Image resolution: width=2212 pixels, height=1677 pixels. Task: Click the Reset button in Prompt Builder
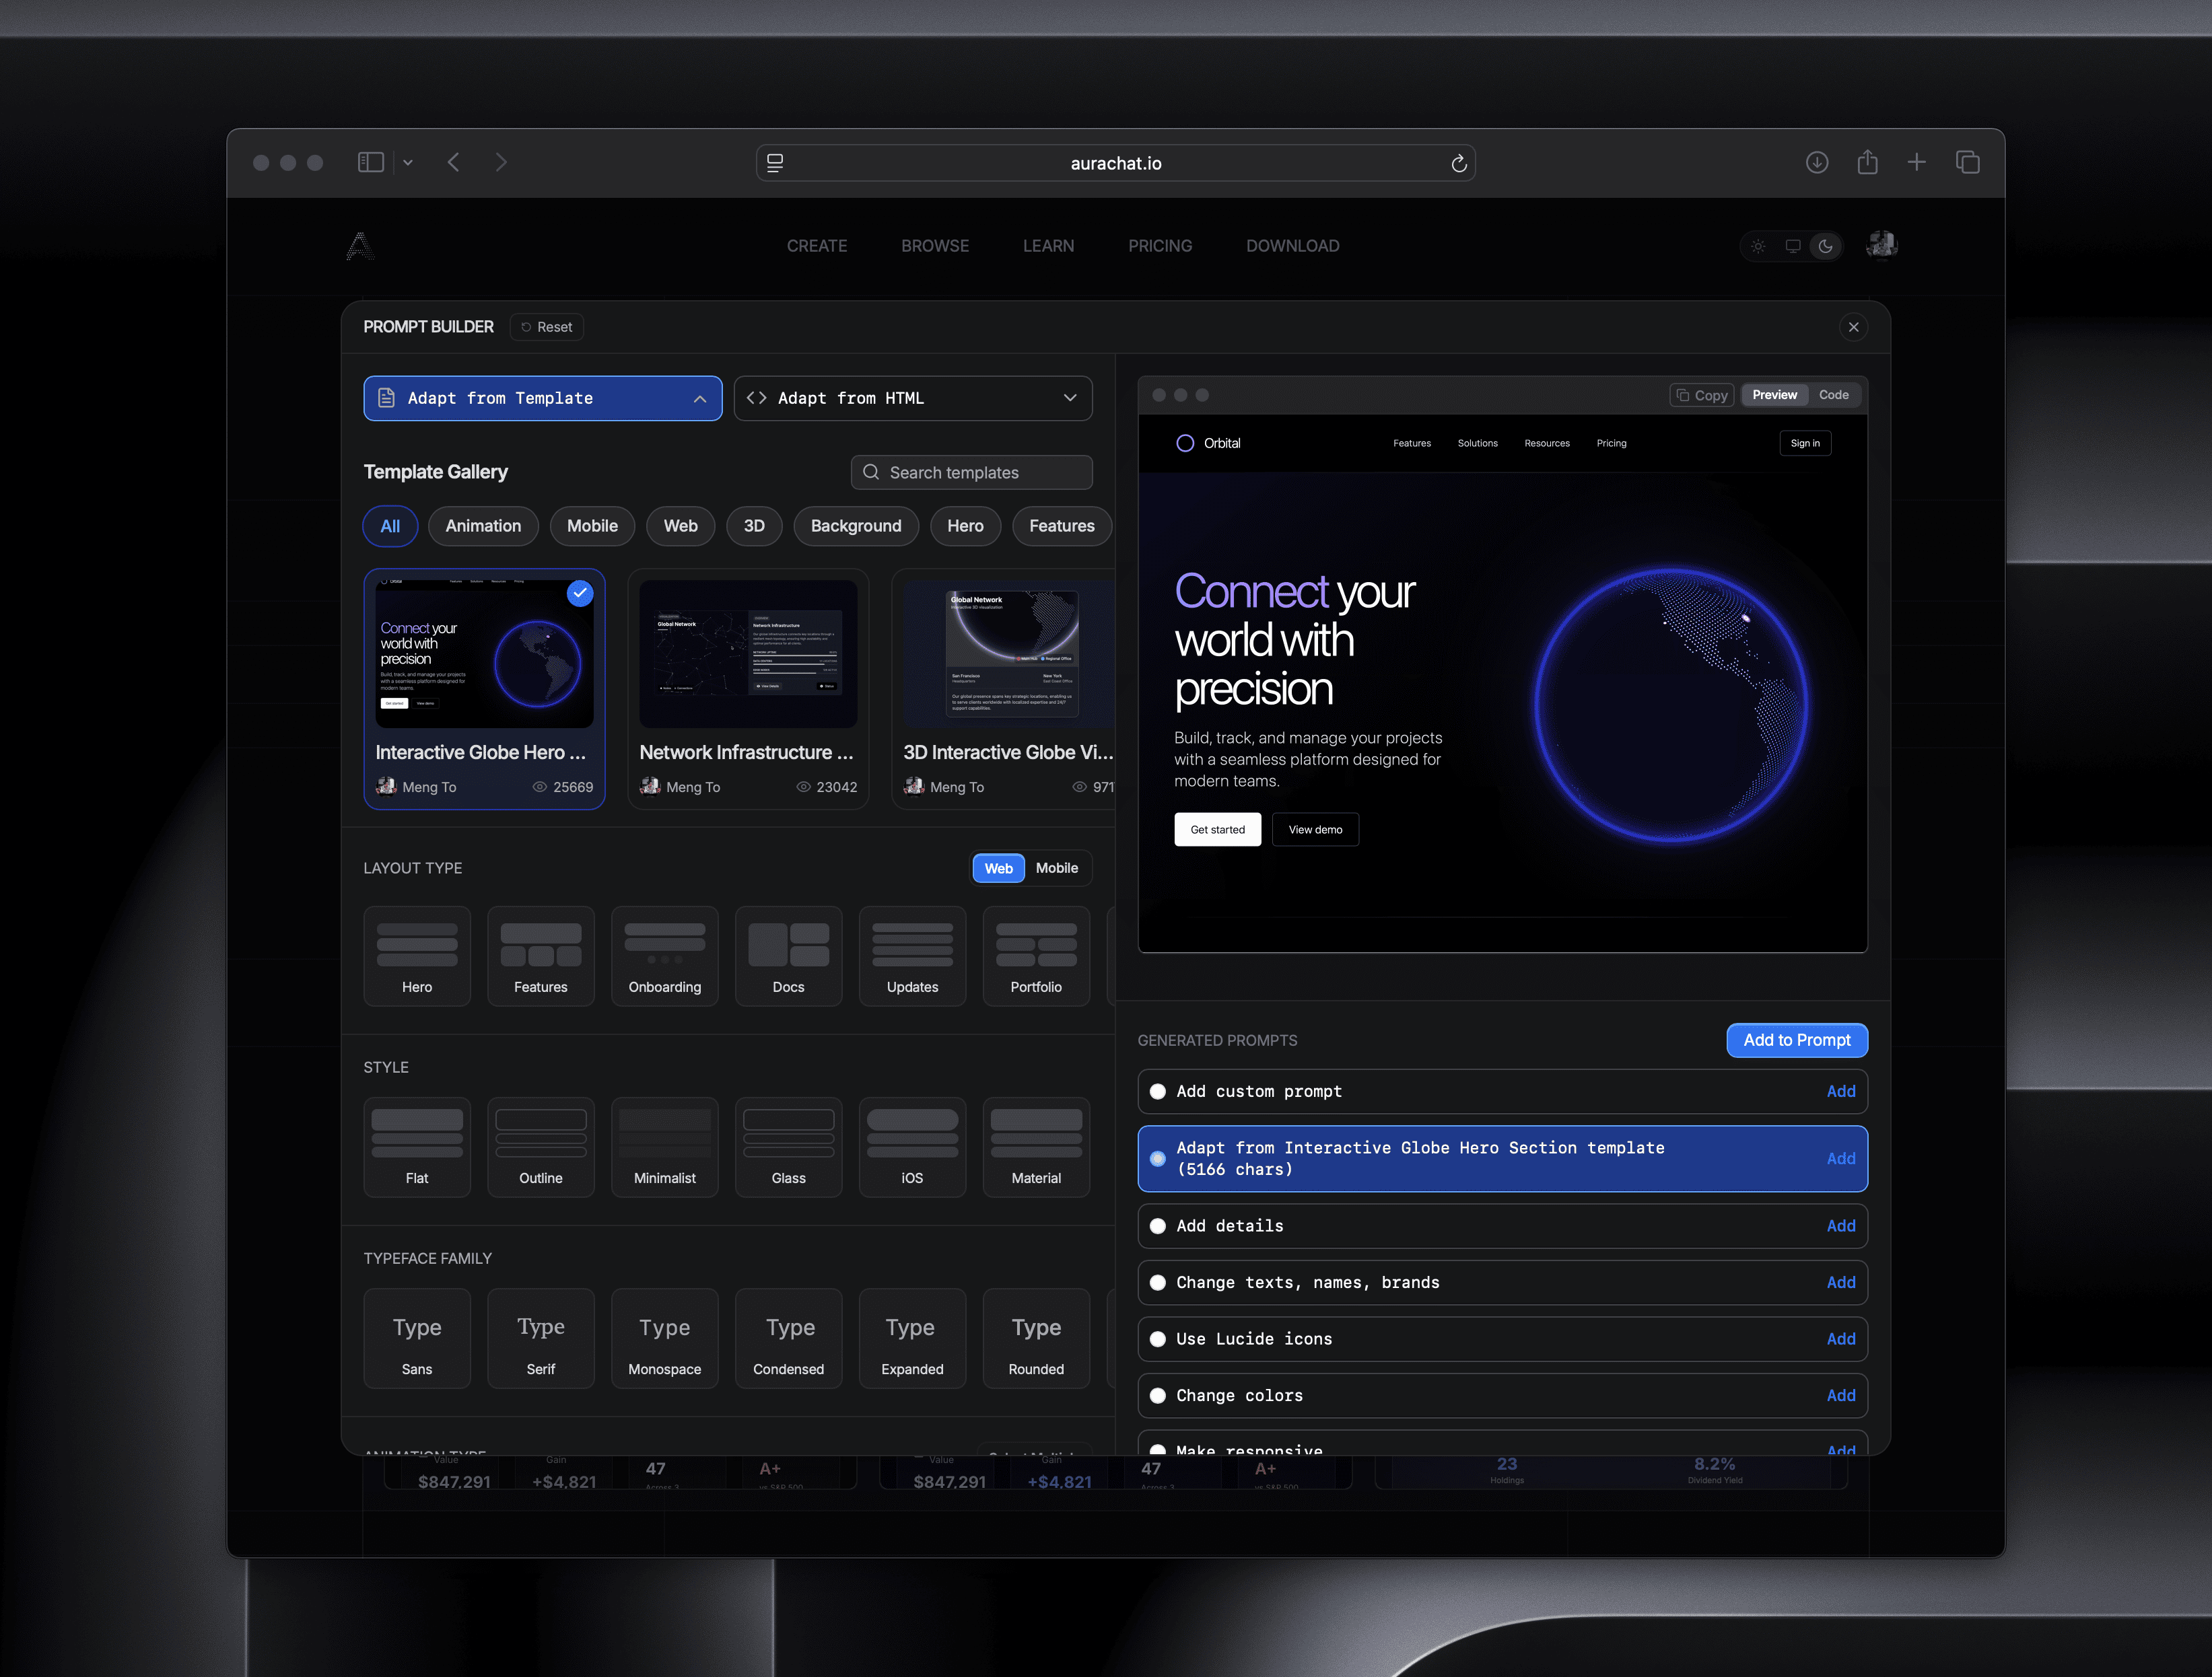tap(547, 327)
